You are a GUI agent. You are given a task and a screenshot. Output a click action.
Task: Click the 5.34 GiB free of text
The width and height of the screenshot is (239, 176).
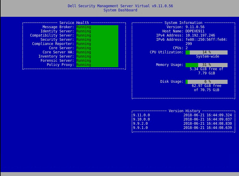[207, 69]
